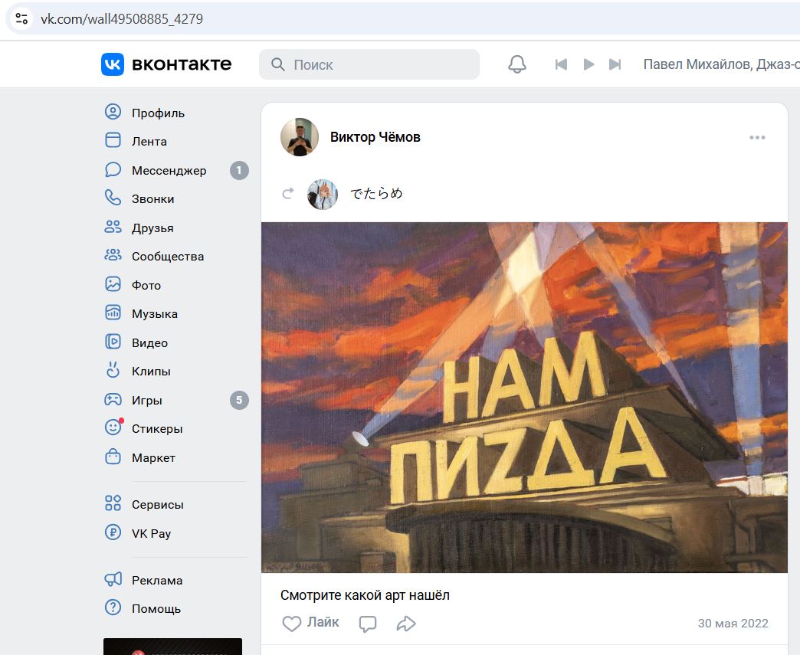The image size is (800, 655).
Task: Open the Лента feed icon
Action: [113, 140]
